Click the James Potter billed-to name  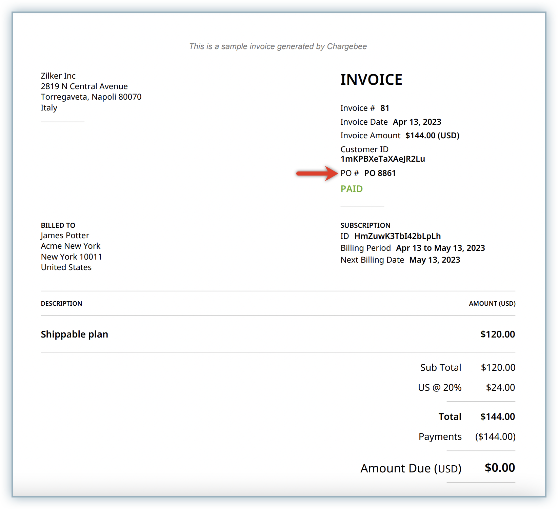point(65,236)
